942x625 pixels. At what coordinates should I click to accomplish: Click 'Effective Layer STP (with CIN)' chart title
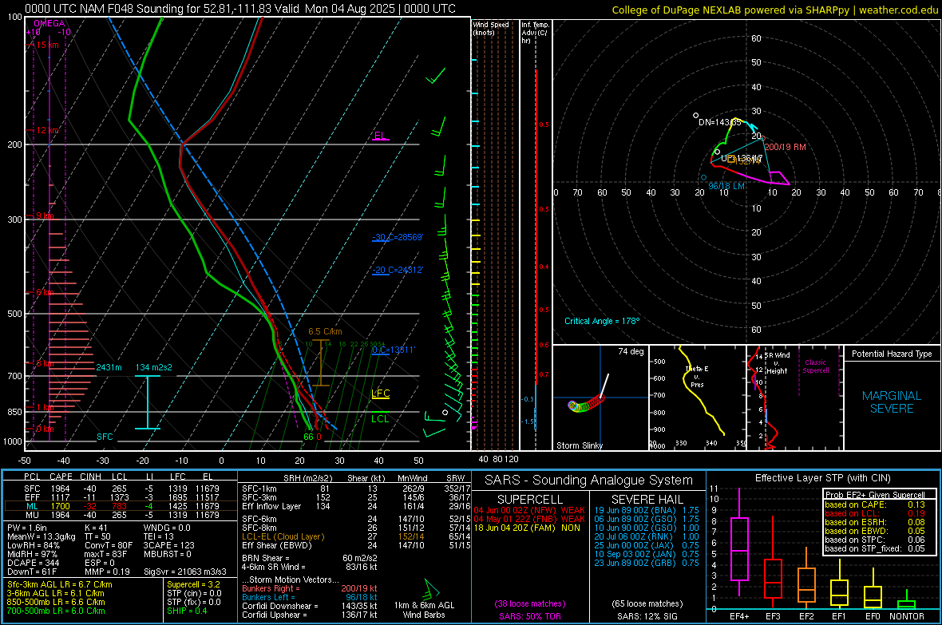pos(822,478)
